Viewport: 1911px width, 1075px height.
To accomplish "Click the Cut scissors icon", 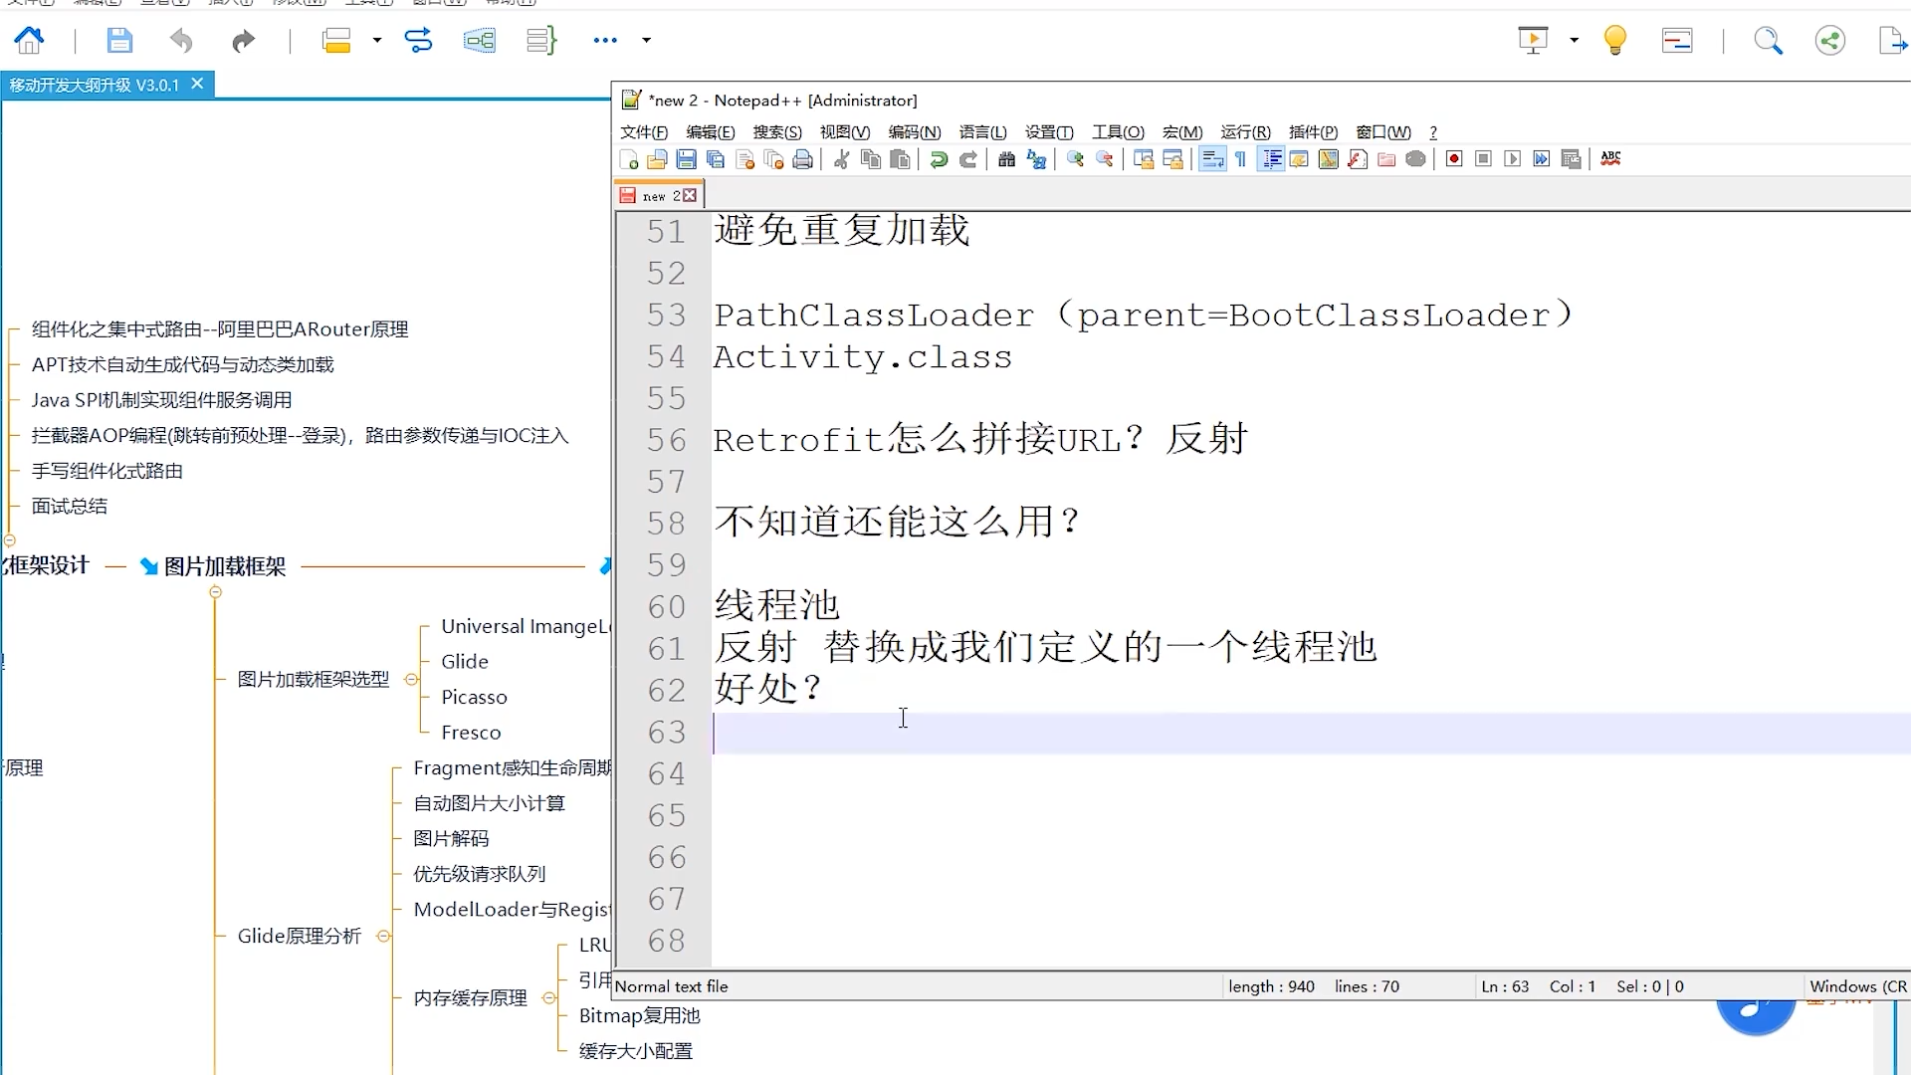I will click(841, 159).
